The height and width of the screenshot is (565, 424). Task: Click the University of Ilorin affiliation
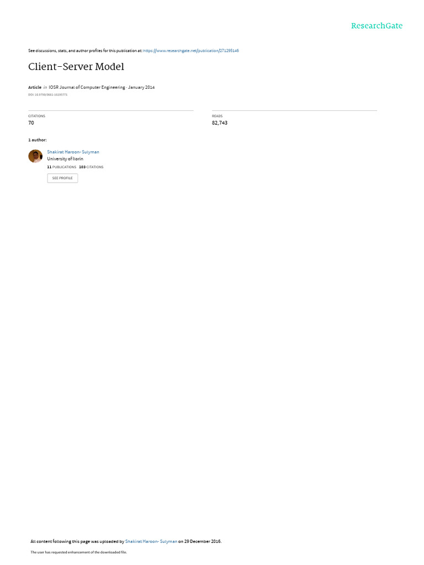tap(65, 159)
